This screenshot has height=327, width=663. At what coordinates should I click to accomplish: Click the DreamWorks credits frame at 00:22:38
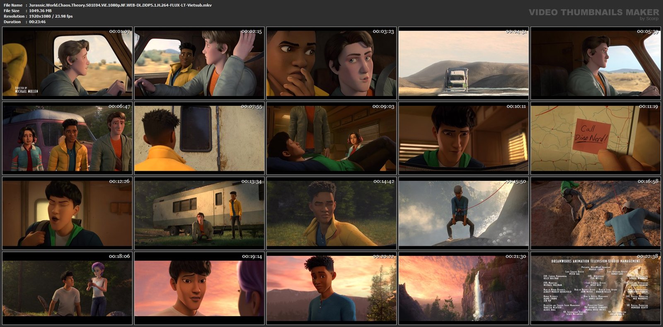(x=595, y=288)
